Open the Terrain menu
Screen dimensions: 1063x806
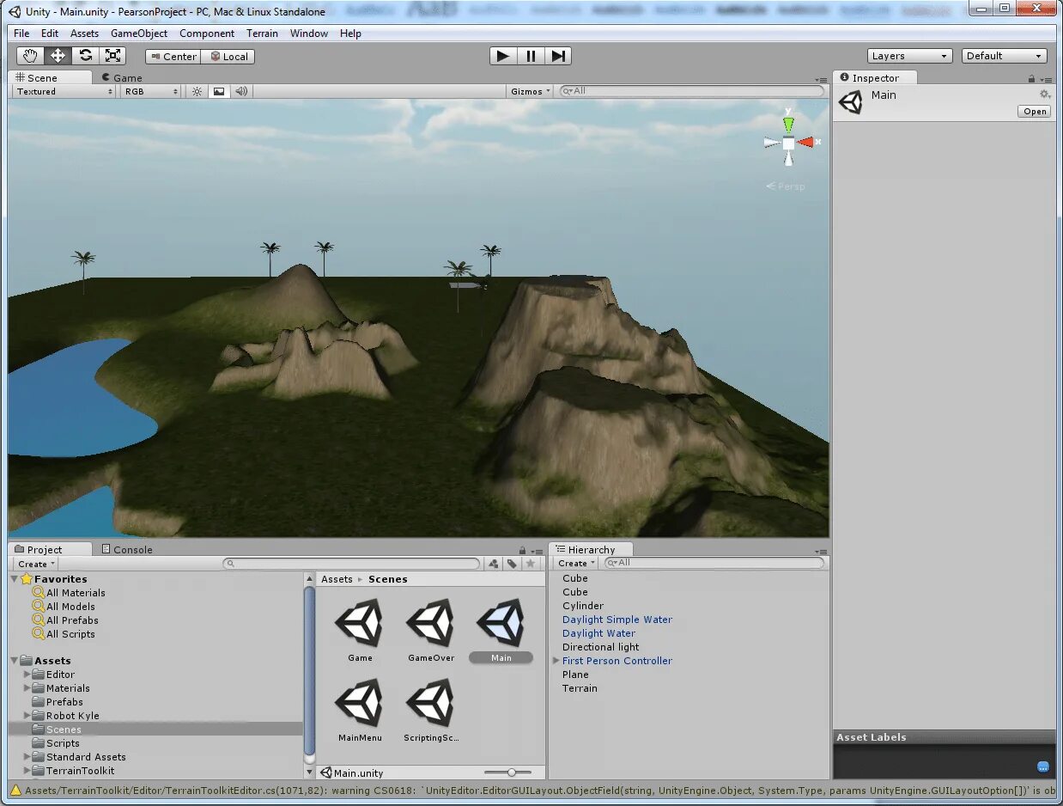coord(262,34)
